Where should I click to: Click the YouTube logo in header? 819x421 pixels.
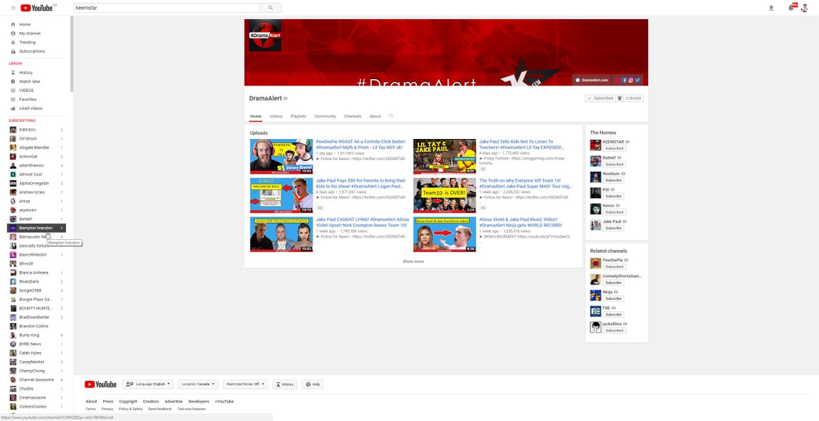[38, 8]
